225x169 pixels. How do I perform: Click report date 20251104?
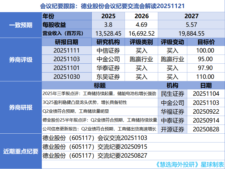pos(206,94)
